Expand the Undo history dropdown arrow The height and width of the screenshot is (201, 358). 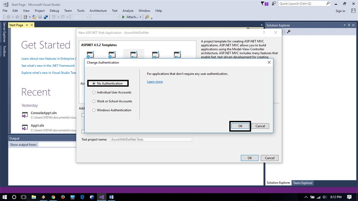tap(58, 17)
